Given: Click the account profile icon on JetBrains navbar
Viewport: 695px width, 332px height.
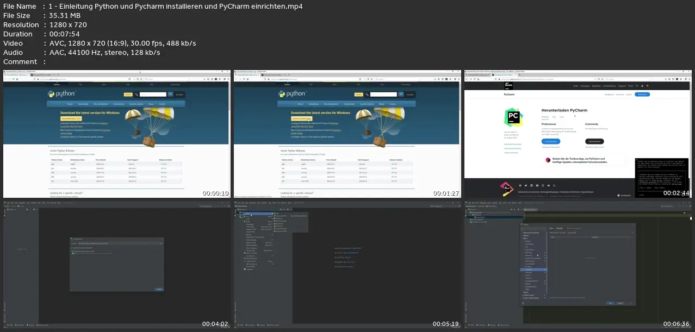Looking at the screenshot, I should pyautogui.click(x=642, y=86).
